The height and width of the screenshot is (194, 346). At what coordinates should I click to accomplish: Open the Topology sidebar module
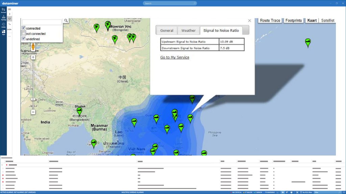click(x=3, y=18)
